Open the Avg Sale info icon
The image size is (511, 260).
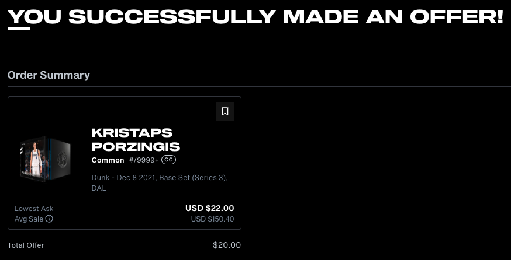pos(49,219)
